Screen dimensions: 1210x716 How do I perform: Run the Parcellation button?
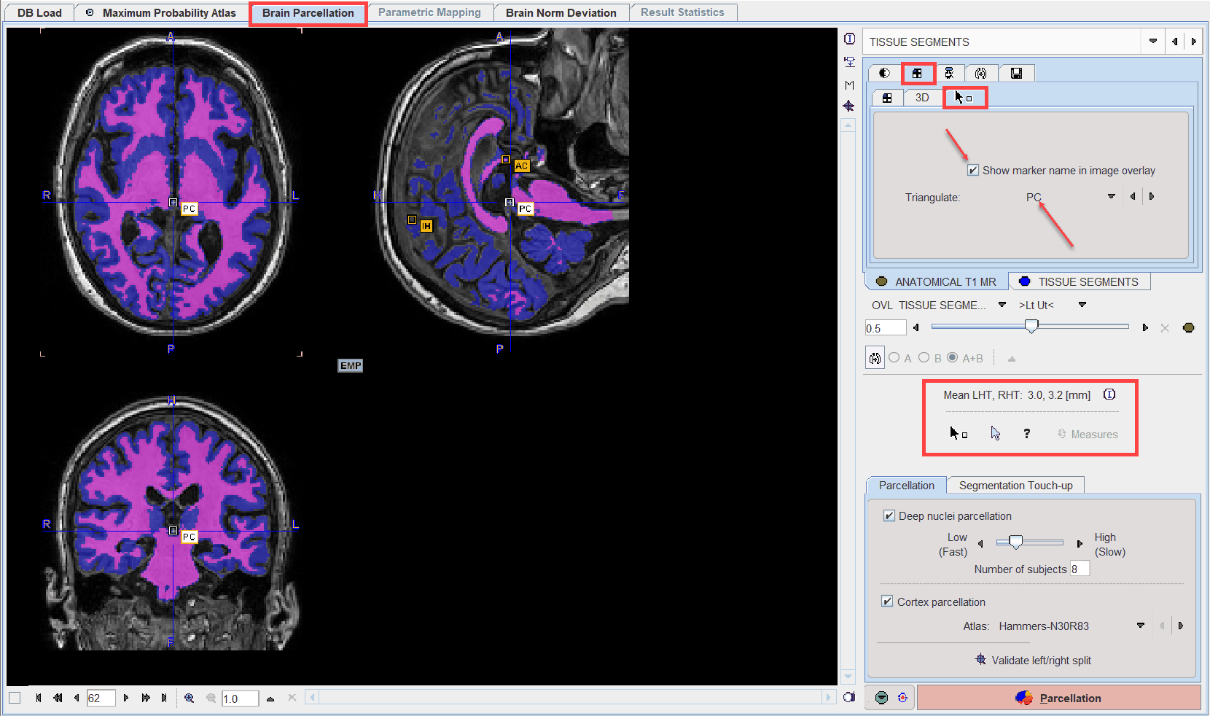tap(1058, 698)
